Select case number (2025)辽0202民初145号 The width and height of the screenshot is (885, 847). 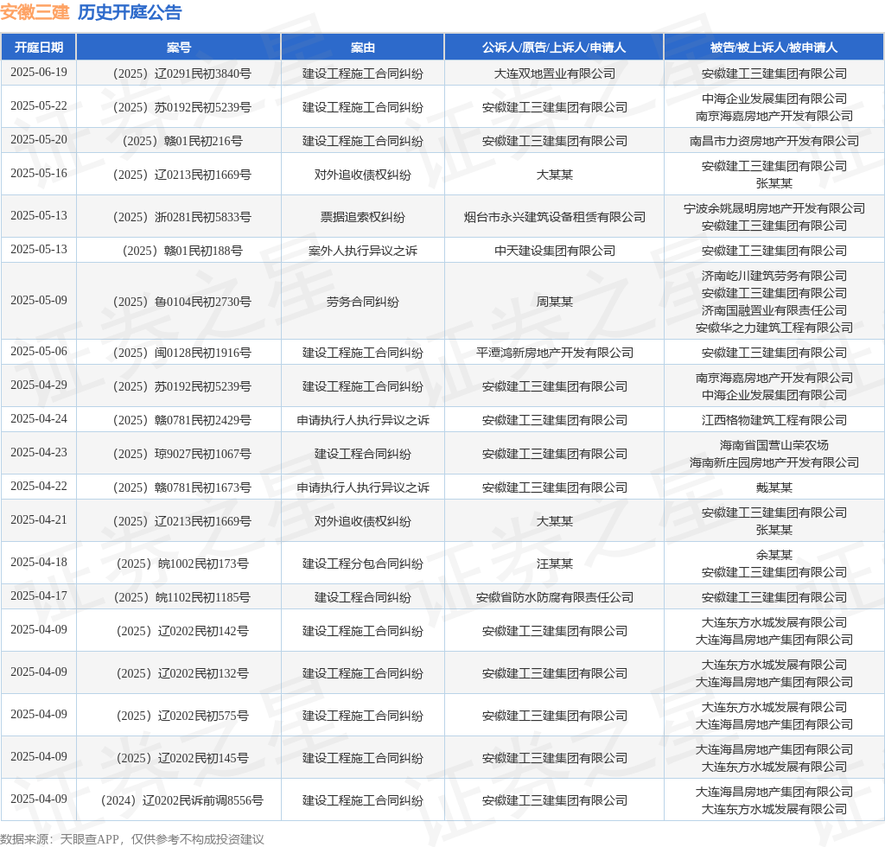[x=182, y=758]
